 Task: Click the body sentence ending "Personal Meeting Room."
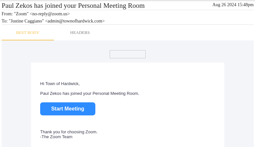point(89,94)
